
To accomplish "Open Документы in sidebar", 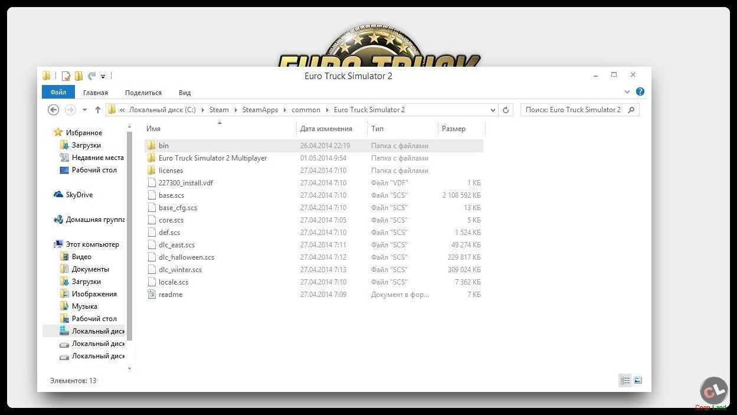I will coord(84,269).
